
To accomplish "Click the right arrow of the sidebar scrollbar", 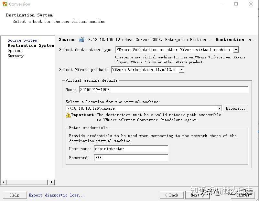I will pos(52,182).
